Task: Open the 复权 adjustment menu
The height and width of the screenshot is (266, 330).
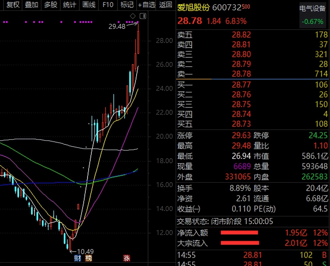Action: coord(13,5)
